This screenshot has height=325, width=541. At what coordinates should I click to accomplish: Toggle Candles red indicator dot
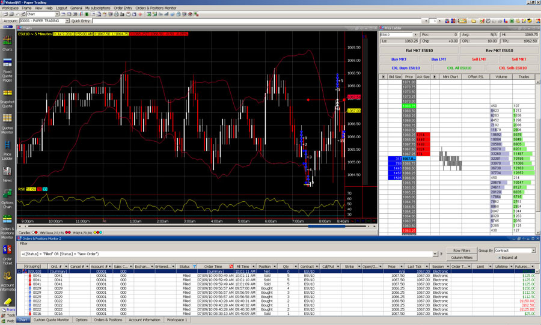pyautogui.click(x=37, y=232)
